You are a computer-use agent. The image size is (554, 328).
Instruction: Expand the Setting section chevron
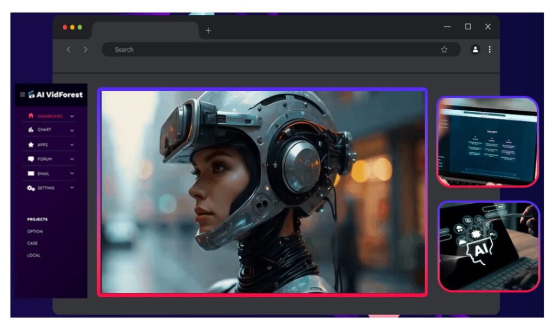click(72, 188)
